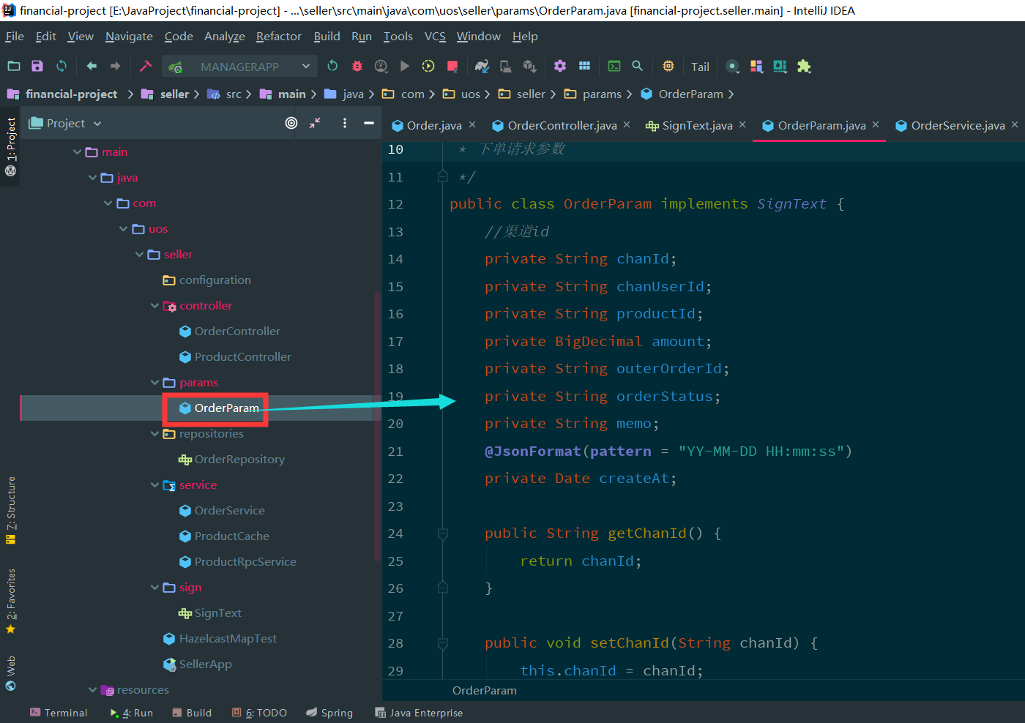Toggle the Structure tool window stripe
This screenshot has height=723, width=1025.
coord(10,510)
